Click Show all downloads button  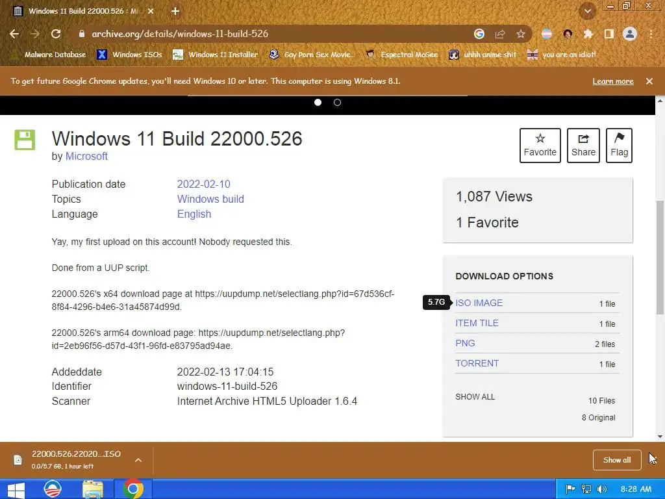pyautogui.click(x=617, y=460)
